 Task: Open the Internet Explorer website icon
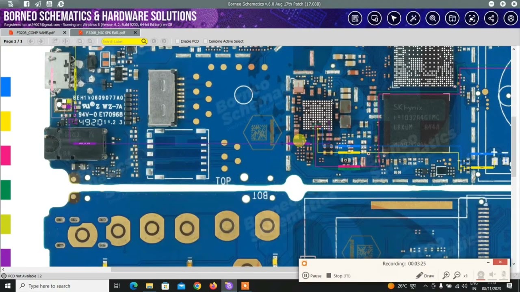[61, 4]
